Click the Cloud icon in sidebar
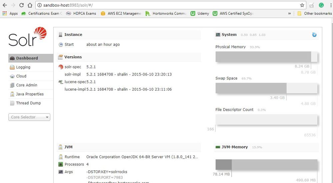Screen dimensions: 333x183 [12, 76]
